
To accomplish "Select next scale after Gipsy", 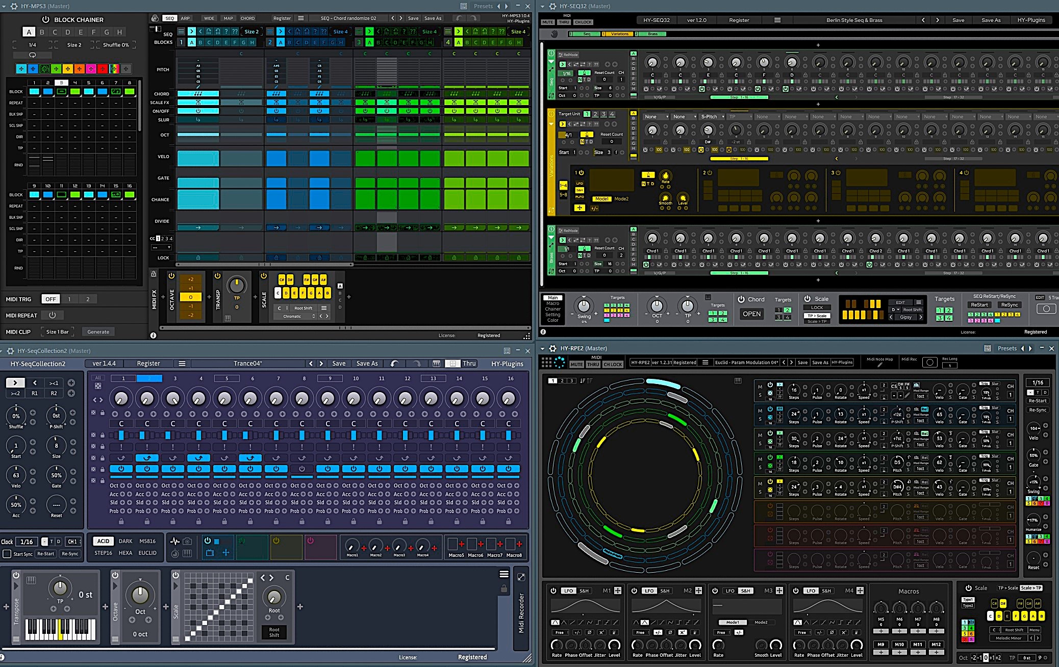I will [x=921, y=317].
